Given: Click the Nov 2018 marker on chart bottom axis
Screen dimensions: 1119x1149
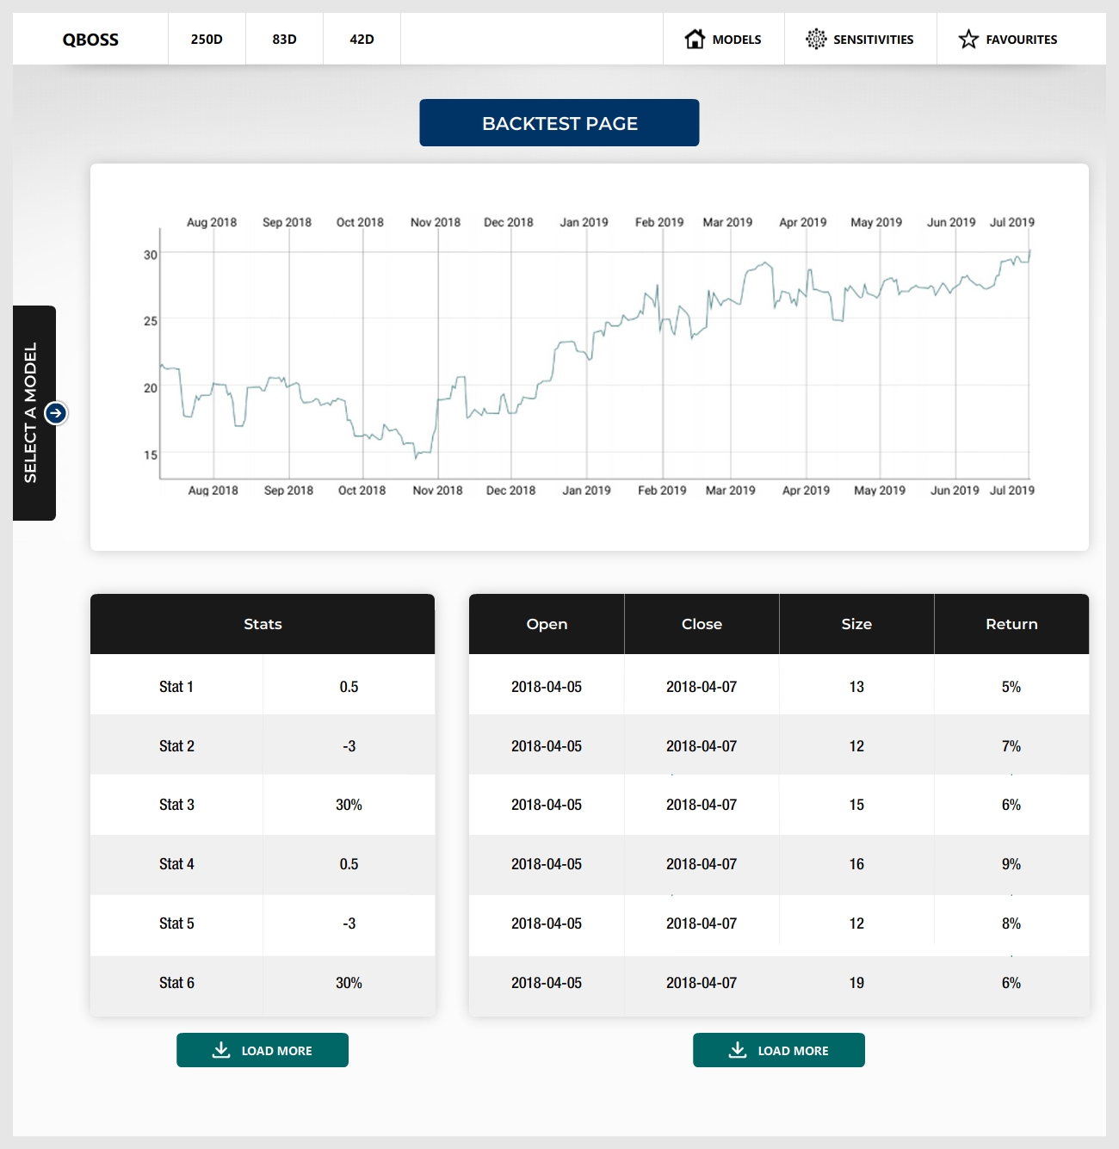Looking at the screenshot, I should (x=437, y=491).
